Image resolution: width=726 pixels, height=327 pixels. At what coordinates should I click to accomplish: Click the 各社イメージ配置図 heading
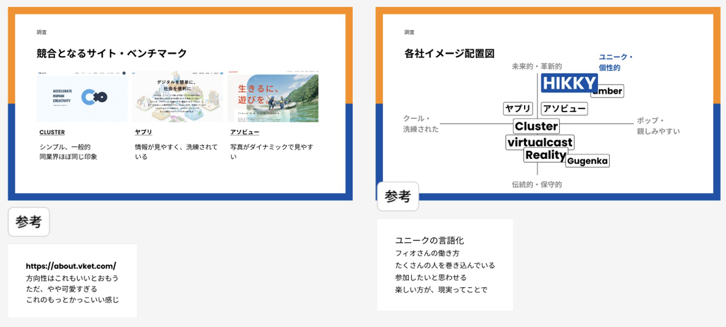[449, 53]
